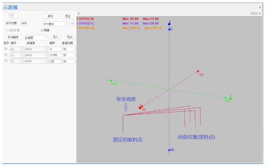Click the 码盘位置(放料点) annotation label

196,137
